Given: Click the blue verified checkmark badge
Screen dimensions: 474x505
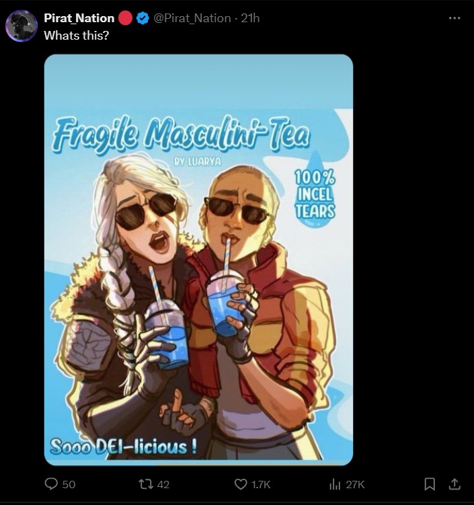Looking at the screenshot, I should pyautogui.click(x=143, y=19).
